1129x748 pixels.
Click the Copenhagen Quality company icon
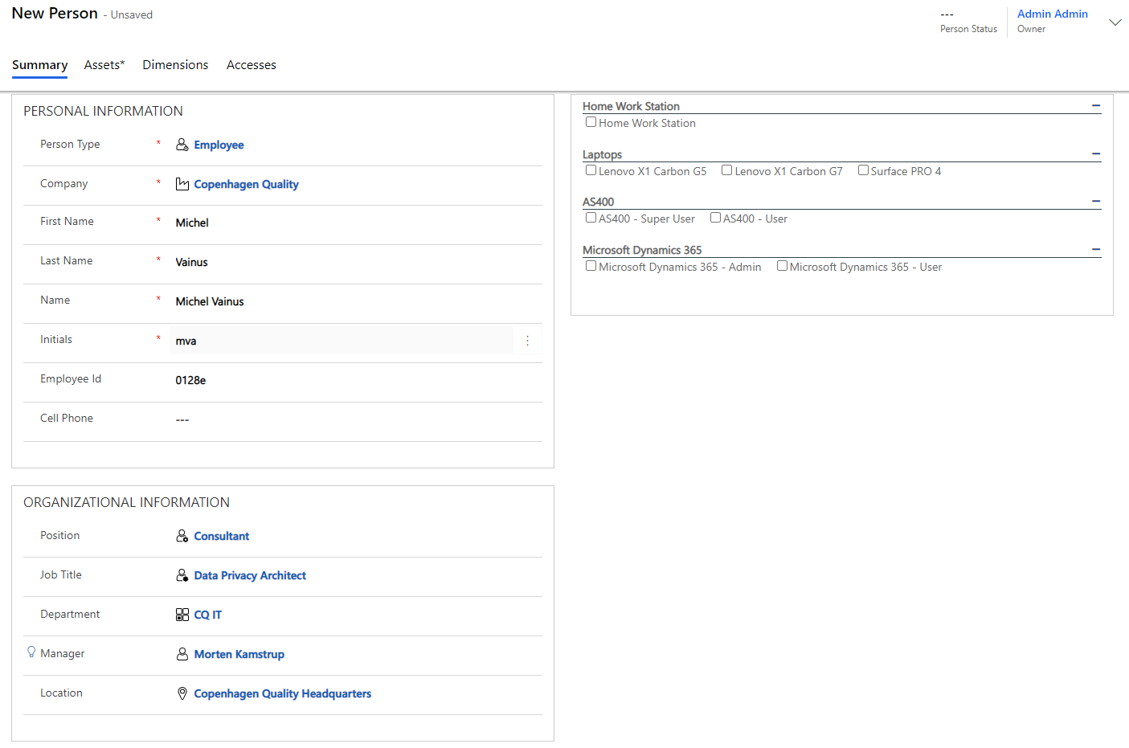[182, 184]
